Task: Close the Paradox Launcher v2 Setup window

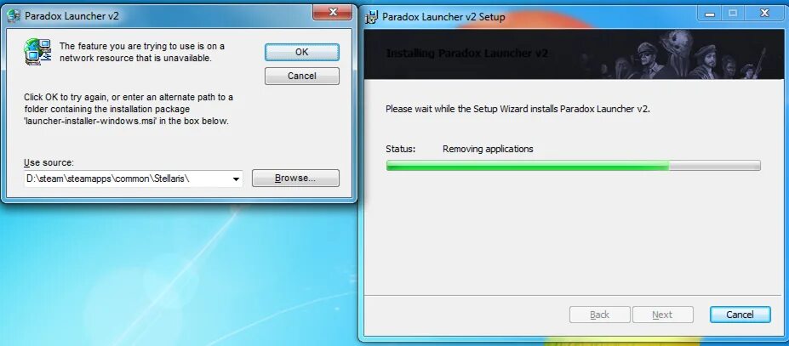Action: point(764,14)
